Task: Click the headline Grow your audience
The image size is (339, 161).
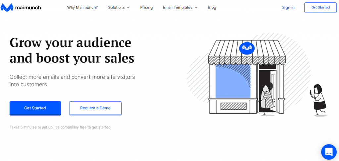Action: point(71,43)
